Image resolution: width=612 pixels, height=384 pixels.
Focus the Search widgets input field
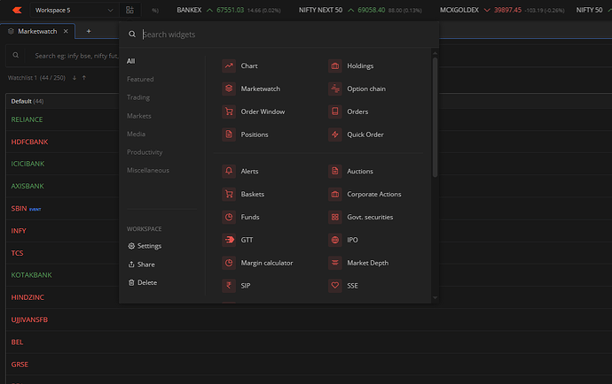[x=289, y=35]
